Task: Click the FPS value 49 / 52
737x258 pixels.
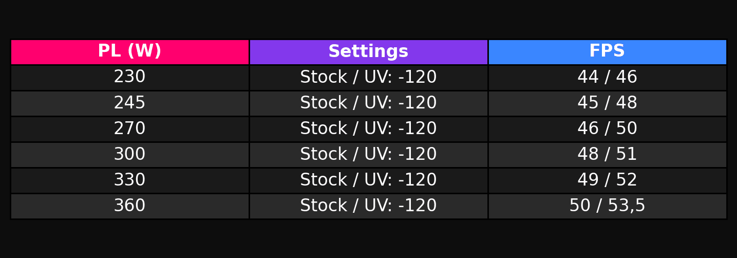Action: click(x=607, y=180)
